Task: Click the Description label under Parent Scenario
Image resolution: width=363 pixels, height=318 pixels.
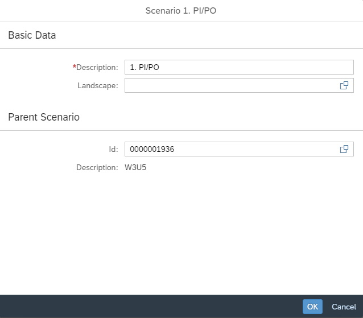Action: (97, 168)
